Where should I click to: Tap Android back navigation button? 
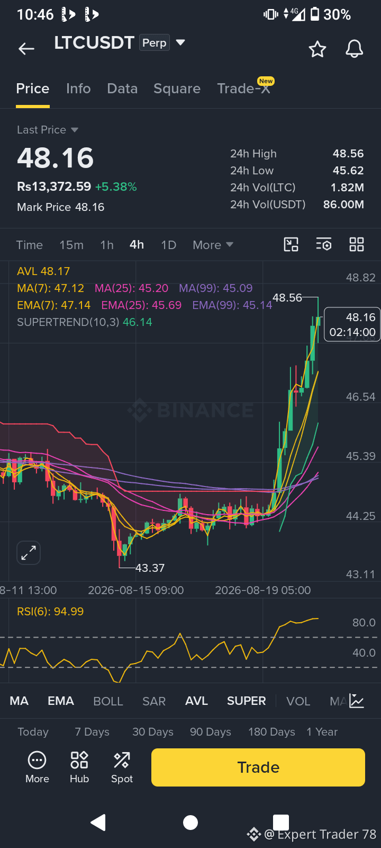(x=98, y=822)
